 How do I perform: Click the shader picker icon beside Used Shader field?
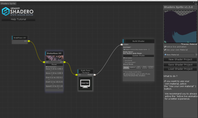pyautogui.click(x=149, y=49)
